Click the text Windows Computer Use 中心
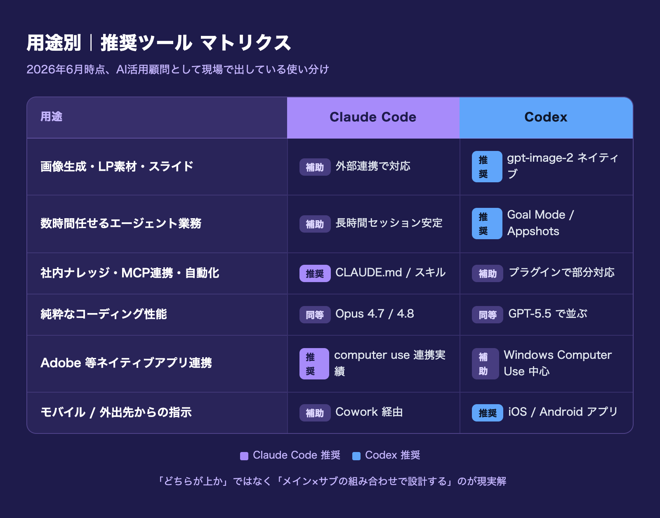Screen dimensions: 660x518 pos(558,363)
